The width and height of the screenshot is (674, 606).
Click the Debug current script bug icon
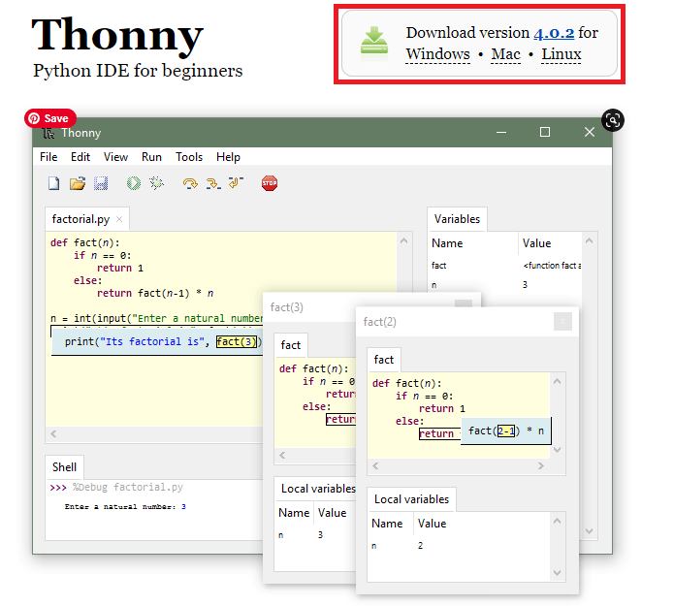[156, 183]
